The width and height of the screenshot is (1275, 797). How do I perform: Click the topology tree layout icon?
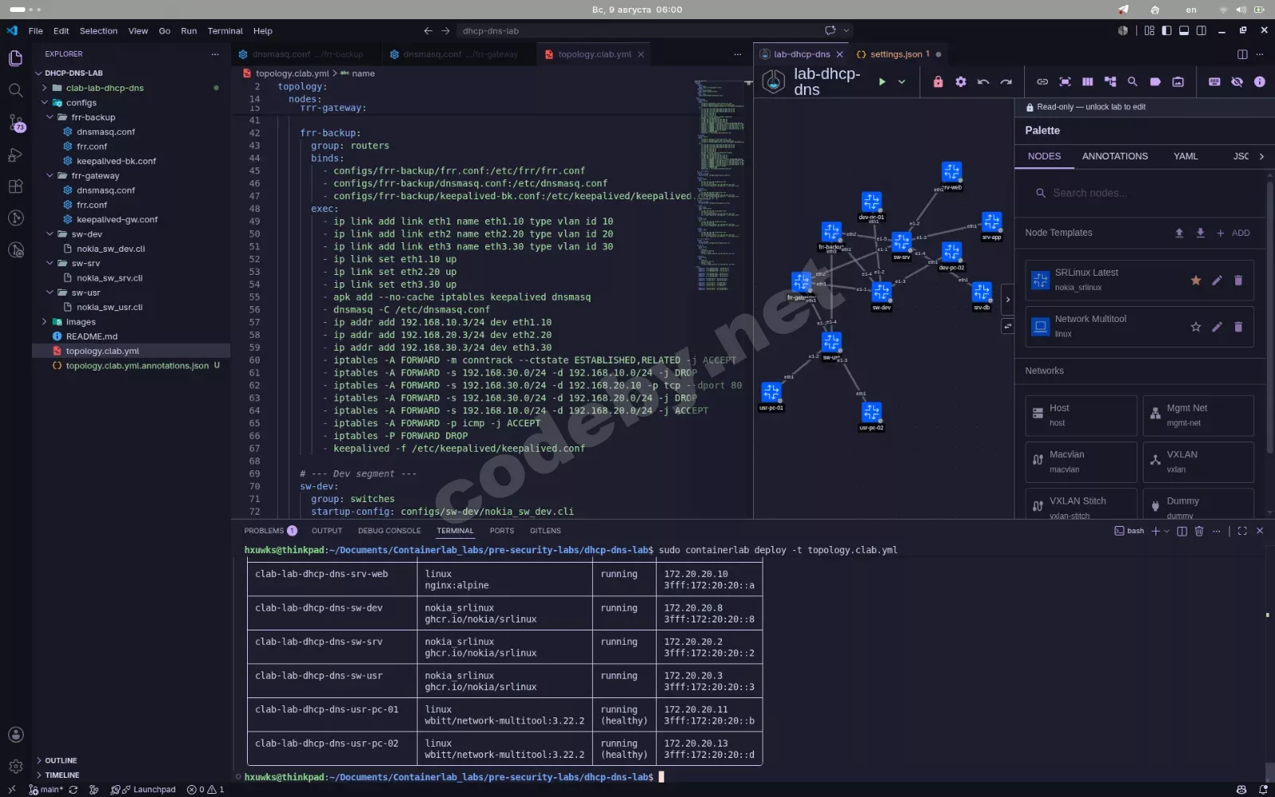tap(1110, 81)
